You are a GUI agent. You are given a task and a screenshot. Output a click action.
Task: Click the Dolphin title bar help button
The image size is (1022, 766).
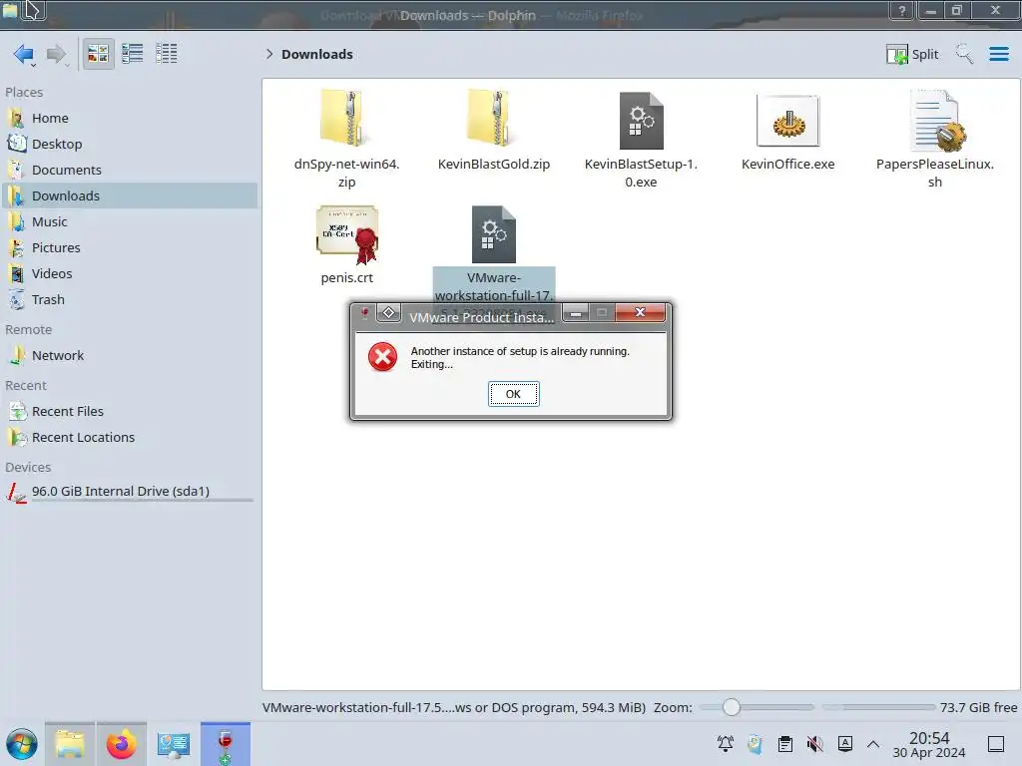[x=902, y=10]
